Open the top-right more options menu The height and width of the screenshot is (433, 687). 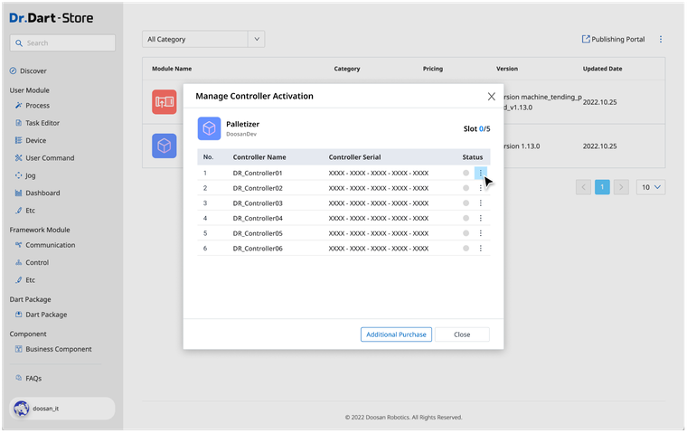click(661, 40)
